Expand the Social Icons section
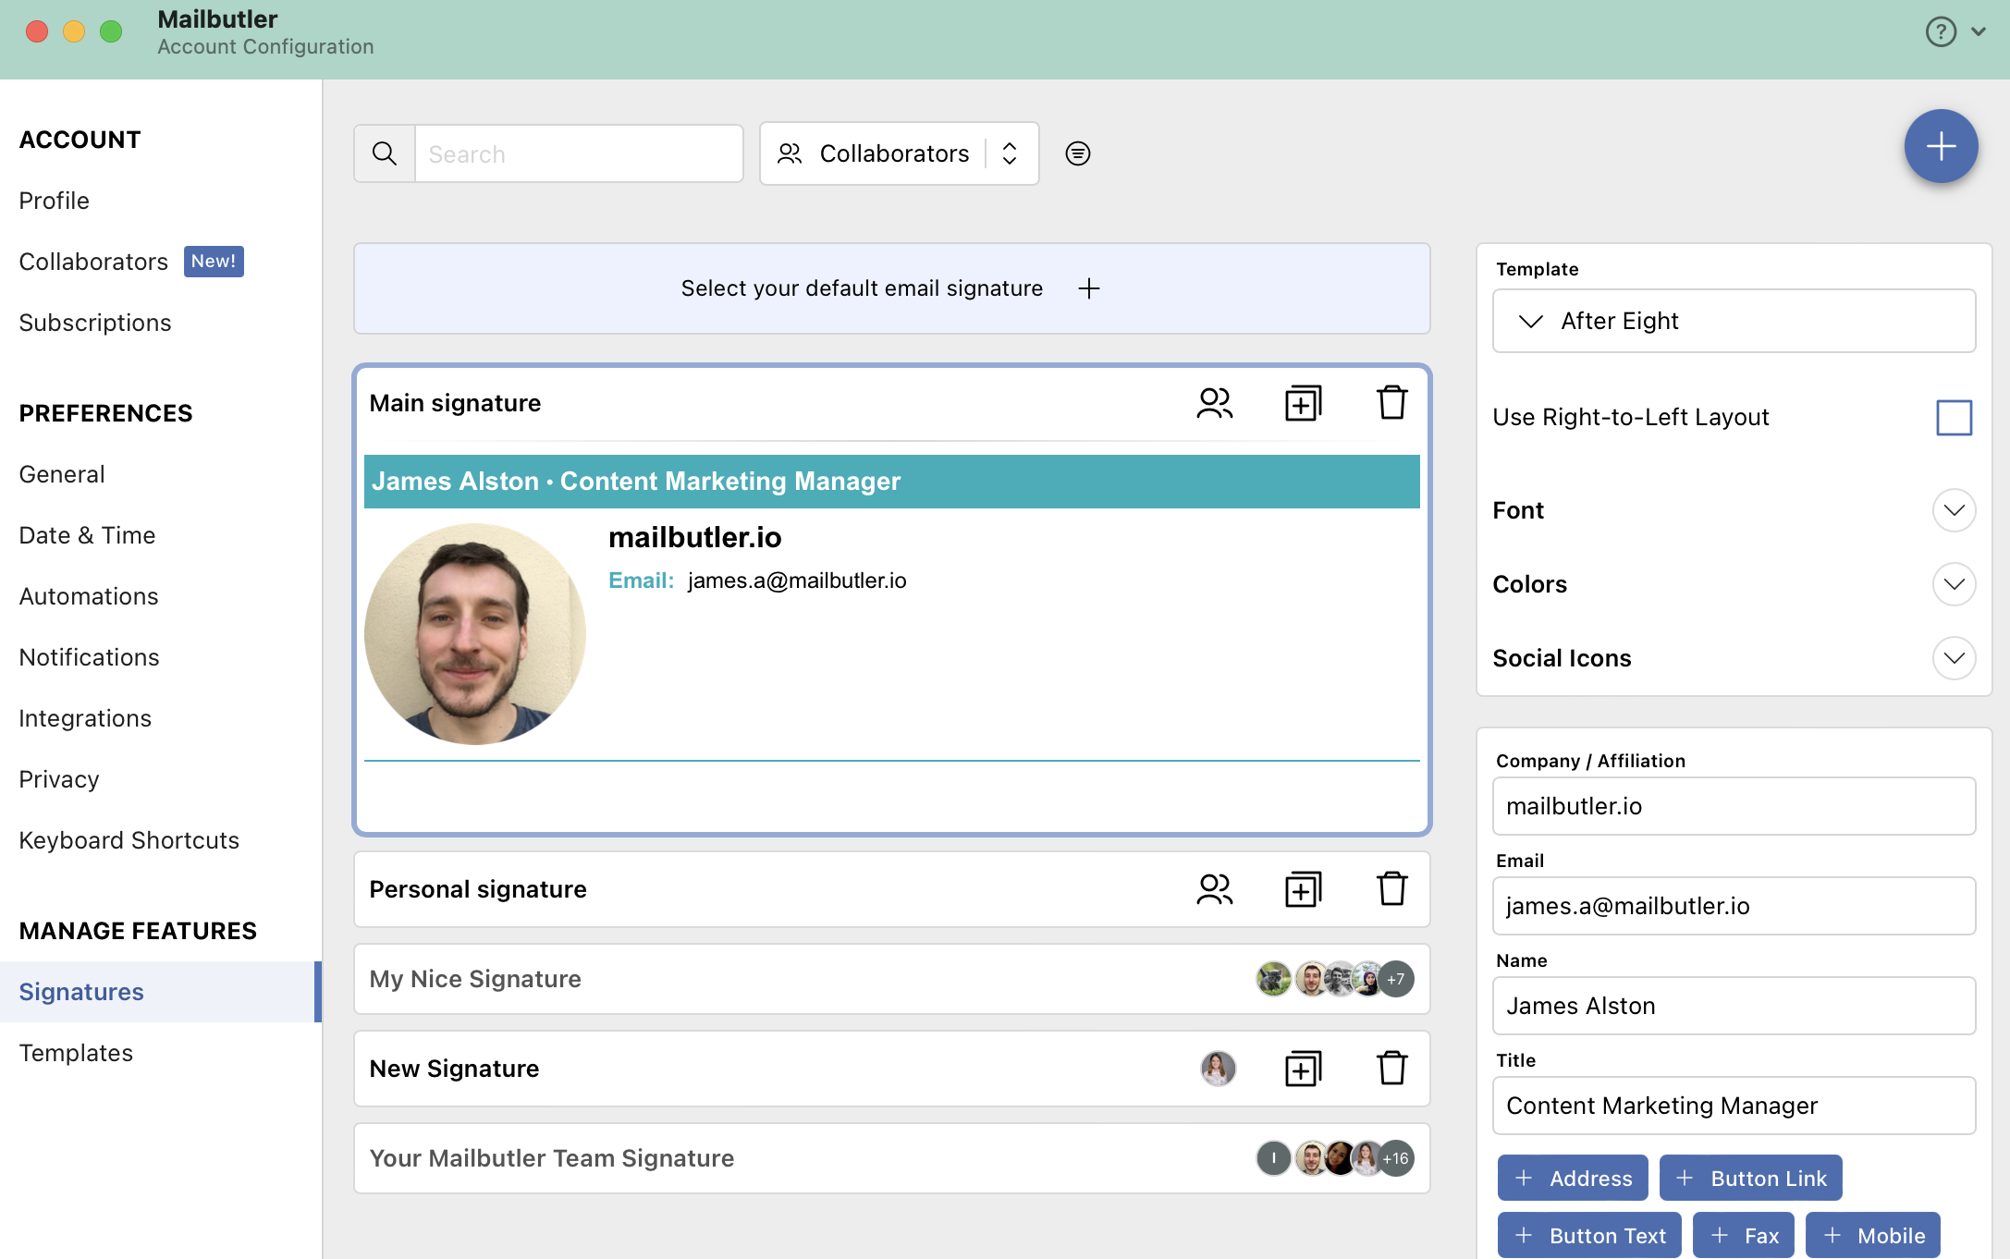The height and width of the screenshot is (1259, 2010). pyautogui.click(x=1954, y=658)
